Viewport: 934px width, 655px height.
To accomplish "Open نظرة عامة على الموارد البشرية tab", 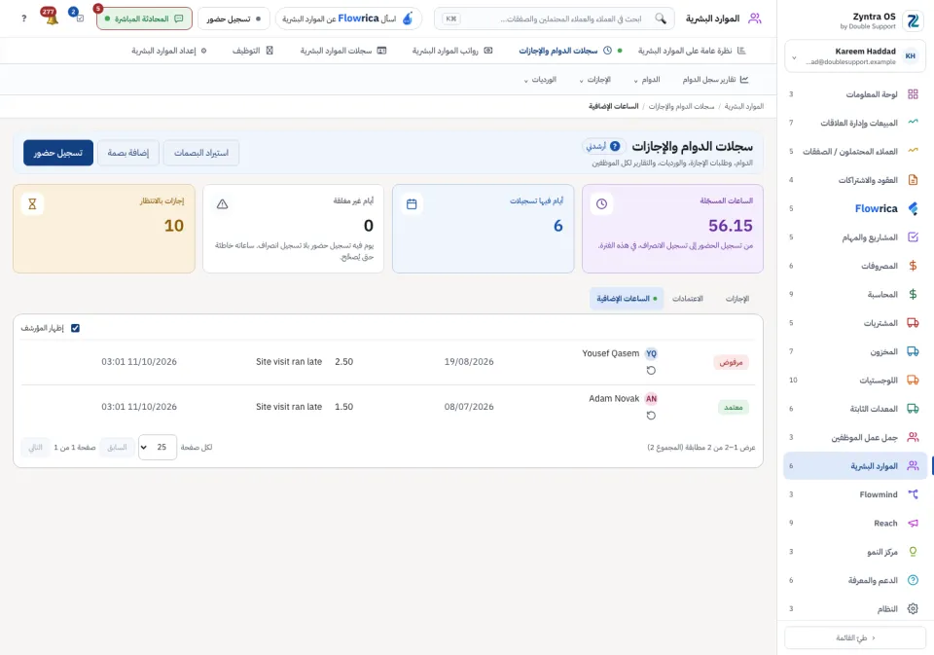I will click(692, 51).
